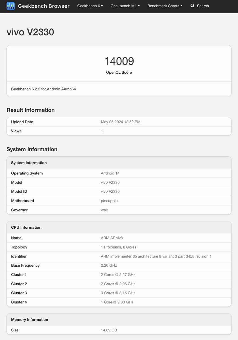238x340 pixels.
Task: Select the ARM ARMv8 name value
Action: click(112, 238)
